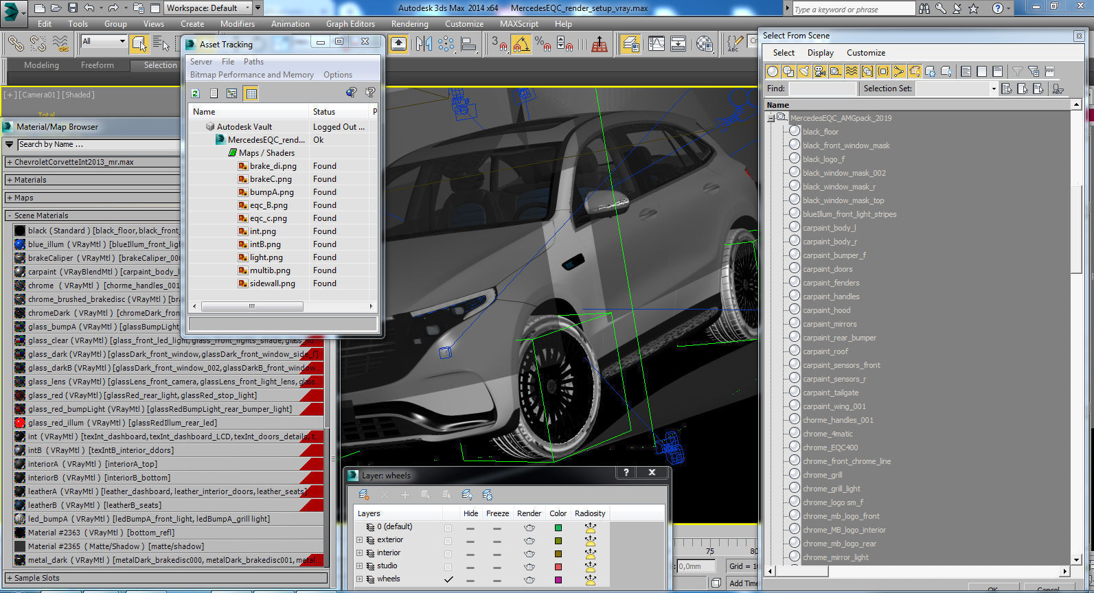This screenshot has width=1094, height=593.
Task: Click the Layers column header in the Layer dialog
Action: (x=398, y=513)
